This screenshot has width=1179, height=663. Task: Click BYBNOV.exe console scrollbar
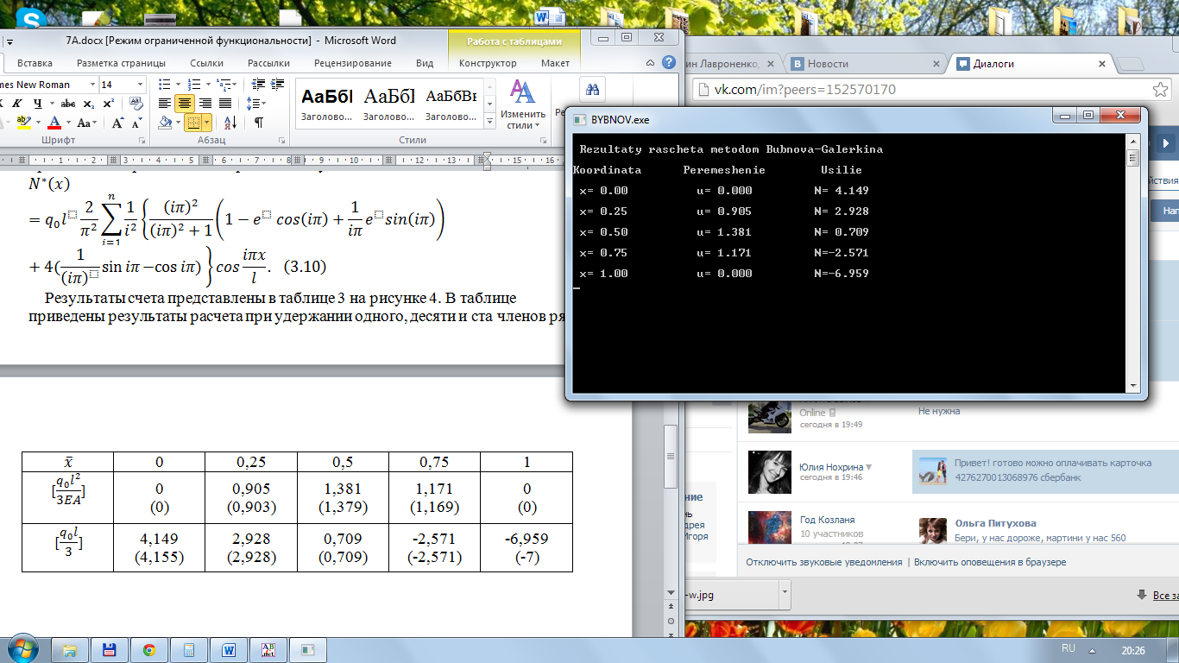tap(1132, 262)
